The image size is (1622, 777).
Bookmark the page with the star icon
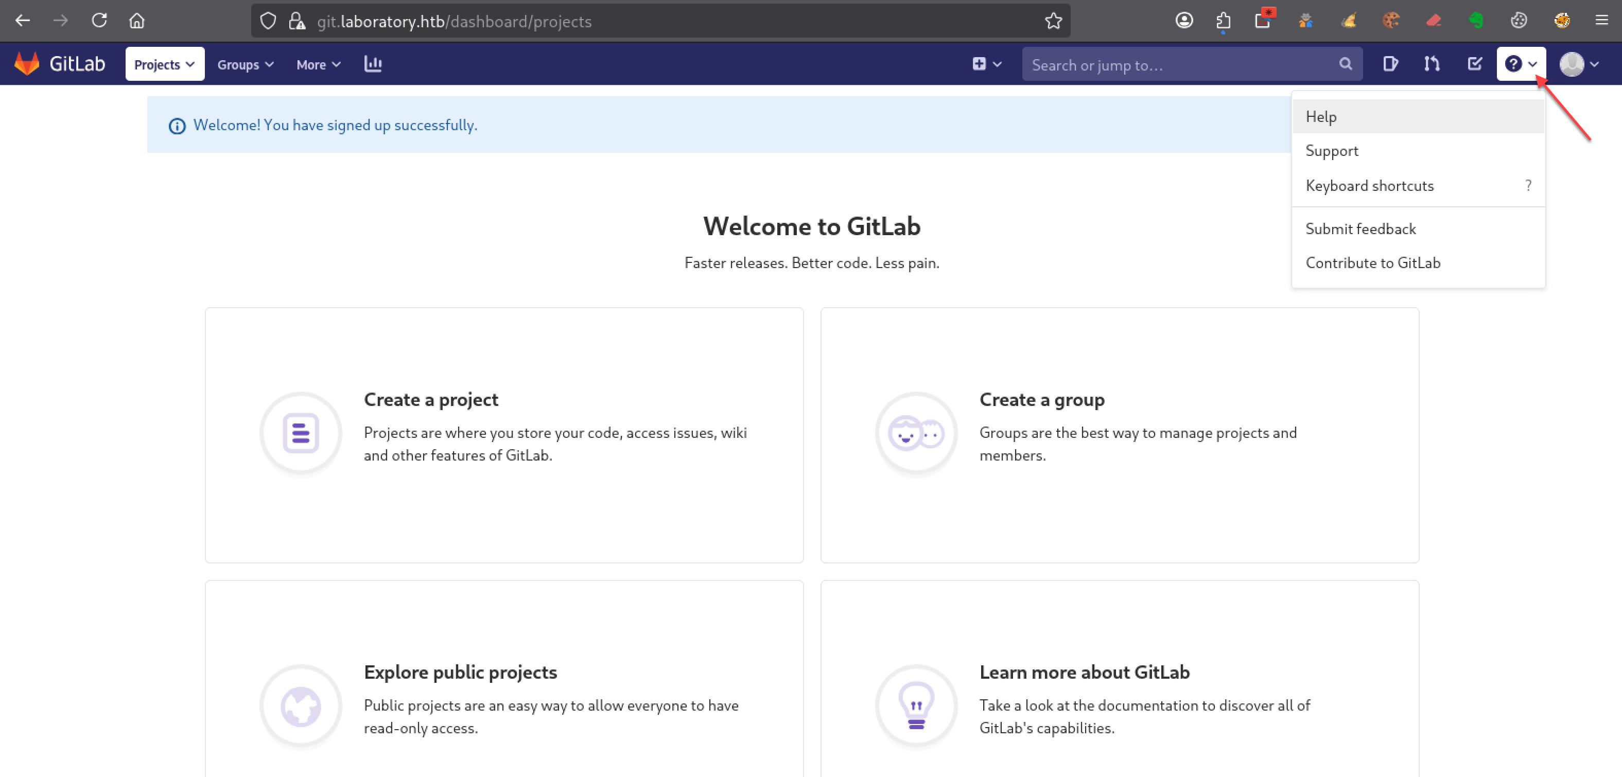point(1053,21)
